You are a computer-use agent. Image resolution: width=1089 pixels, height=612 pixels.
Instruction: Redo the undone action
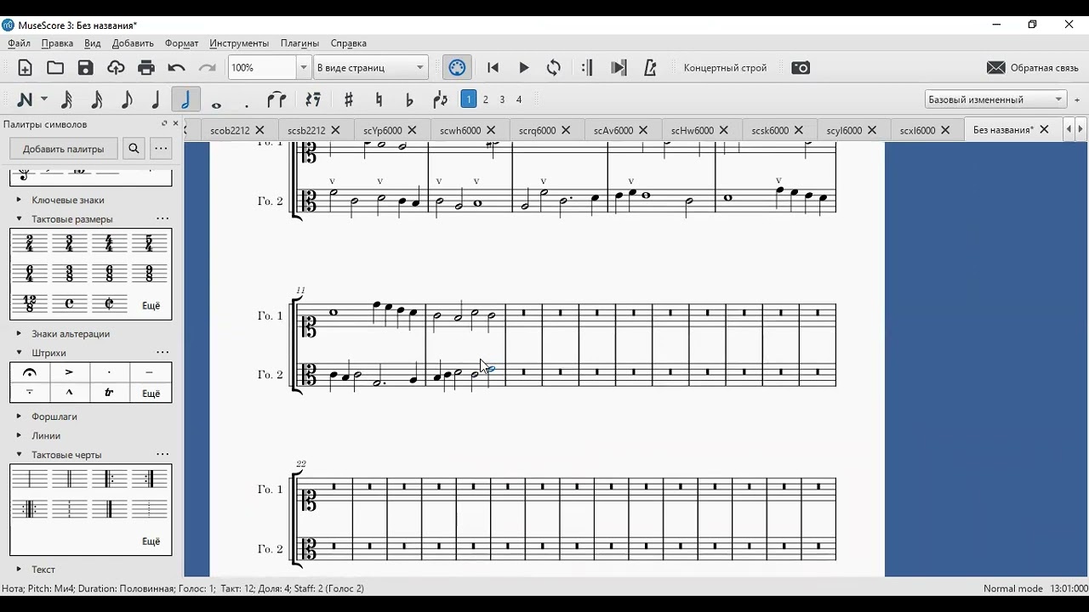coord(207,68)
